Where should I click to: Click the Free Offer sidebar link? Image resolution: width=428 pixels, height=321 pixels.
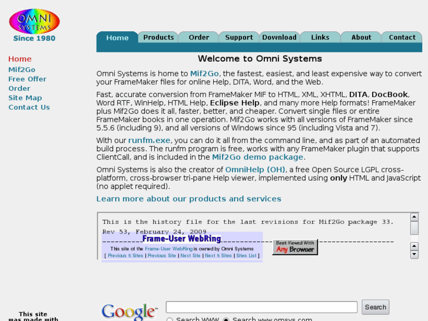(x=27, y=80)
